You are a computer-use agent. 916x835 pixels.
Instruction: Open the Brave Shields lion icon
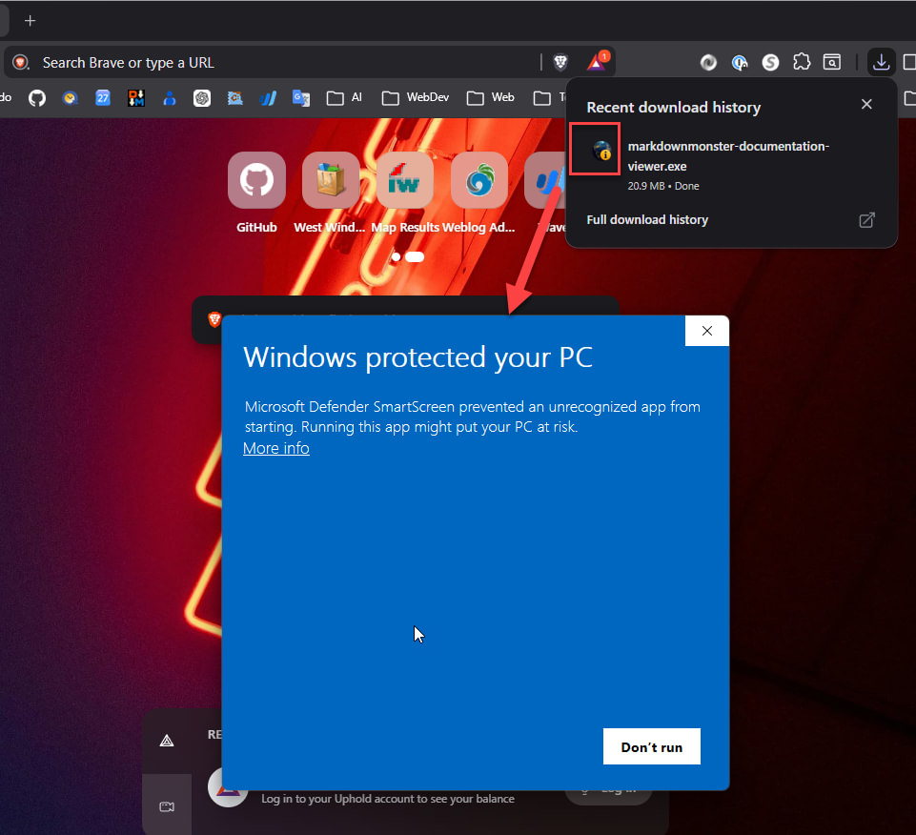click(x=560, y=62)
